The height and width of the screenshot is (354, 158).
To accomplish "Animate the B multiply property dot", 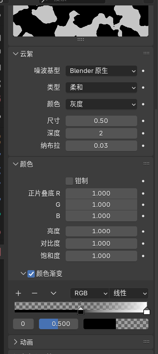I will 143,216.
